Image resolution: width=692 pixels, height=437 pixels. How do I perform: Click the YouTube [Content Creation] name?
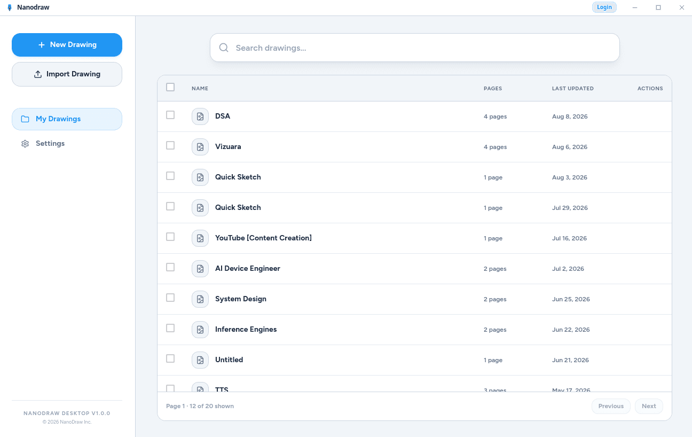coord(263,238)
